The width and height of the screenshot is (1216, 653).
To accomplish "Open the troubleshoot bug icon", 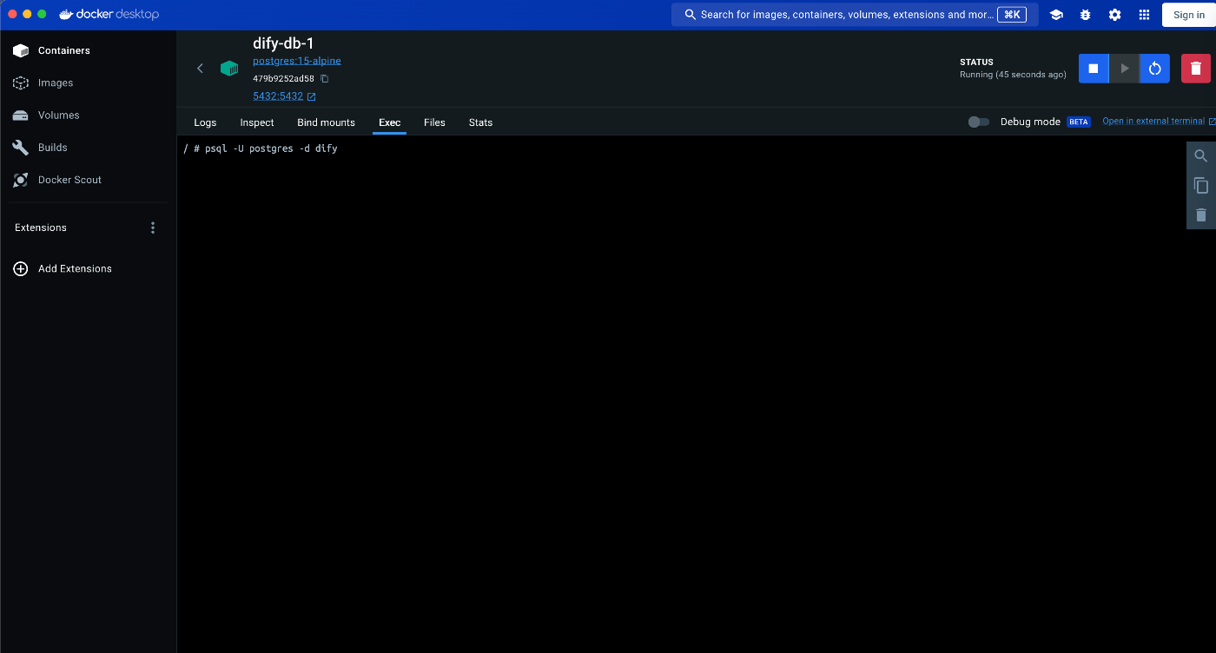I will [1086, 15].
